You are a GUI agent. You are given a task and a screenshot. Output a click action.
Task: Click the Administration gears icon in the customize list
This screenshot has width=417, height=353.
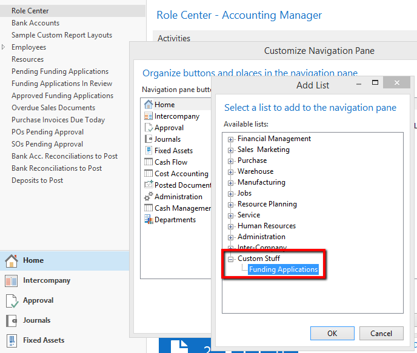[x=148, y=197]
